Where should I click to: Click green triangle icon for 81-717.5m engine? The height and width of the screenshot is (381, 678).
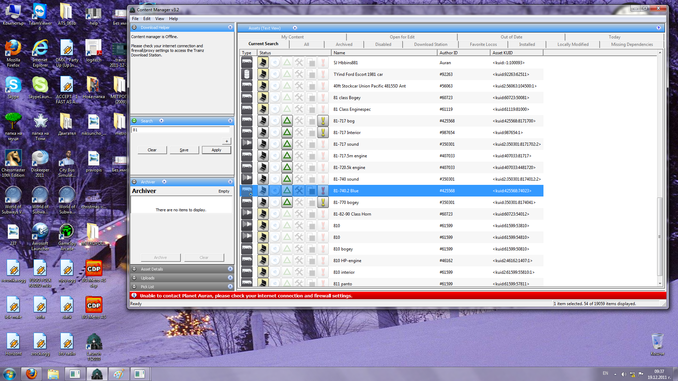tap(287, 156)
